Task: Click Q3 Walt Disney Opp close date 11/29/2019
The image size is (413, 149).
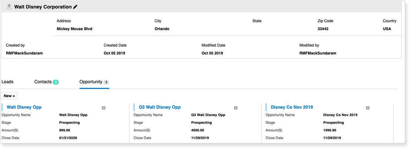Action: click(x=200, y=138)
